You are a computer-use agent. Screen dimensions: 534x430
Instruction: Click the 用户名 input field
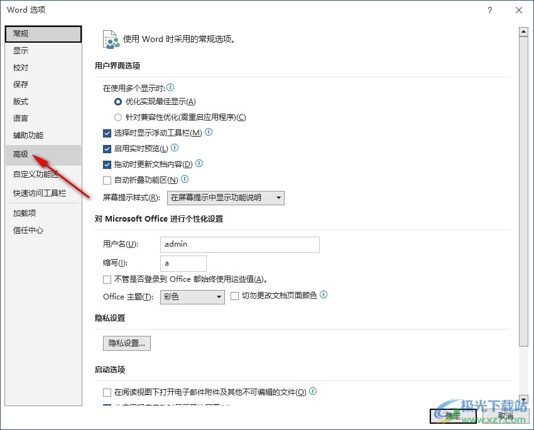coord(240,245)
